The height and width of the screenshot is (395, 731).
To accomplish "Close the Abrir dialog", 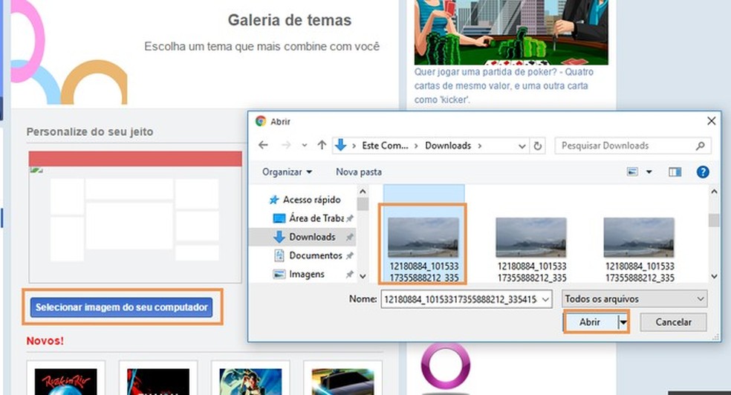I will 711,121.
